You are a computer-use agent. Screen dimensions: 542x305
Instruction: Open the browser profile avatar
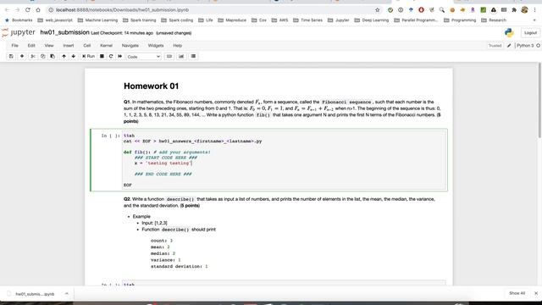[x=524, y=10]
